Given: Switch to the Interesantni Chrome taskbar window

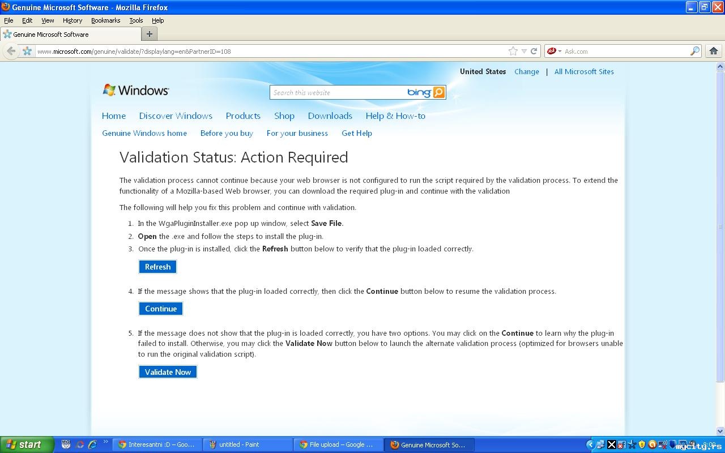Looking at the screenshot, I should point(157,445).
